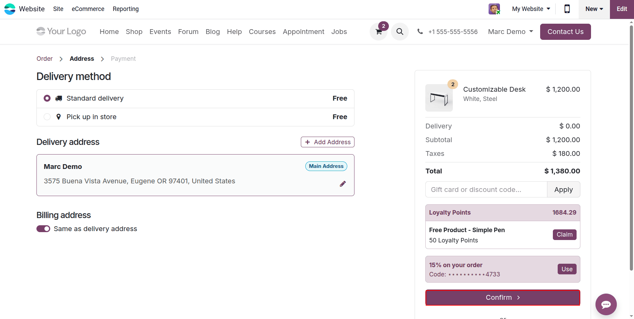Go to the Help page
This screenshot has height=319, width=634.
tap(234, 32)
